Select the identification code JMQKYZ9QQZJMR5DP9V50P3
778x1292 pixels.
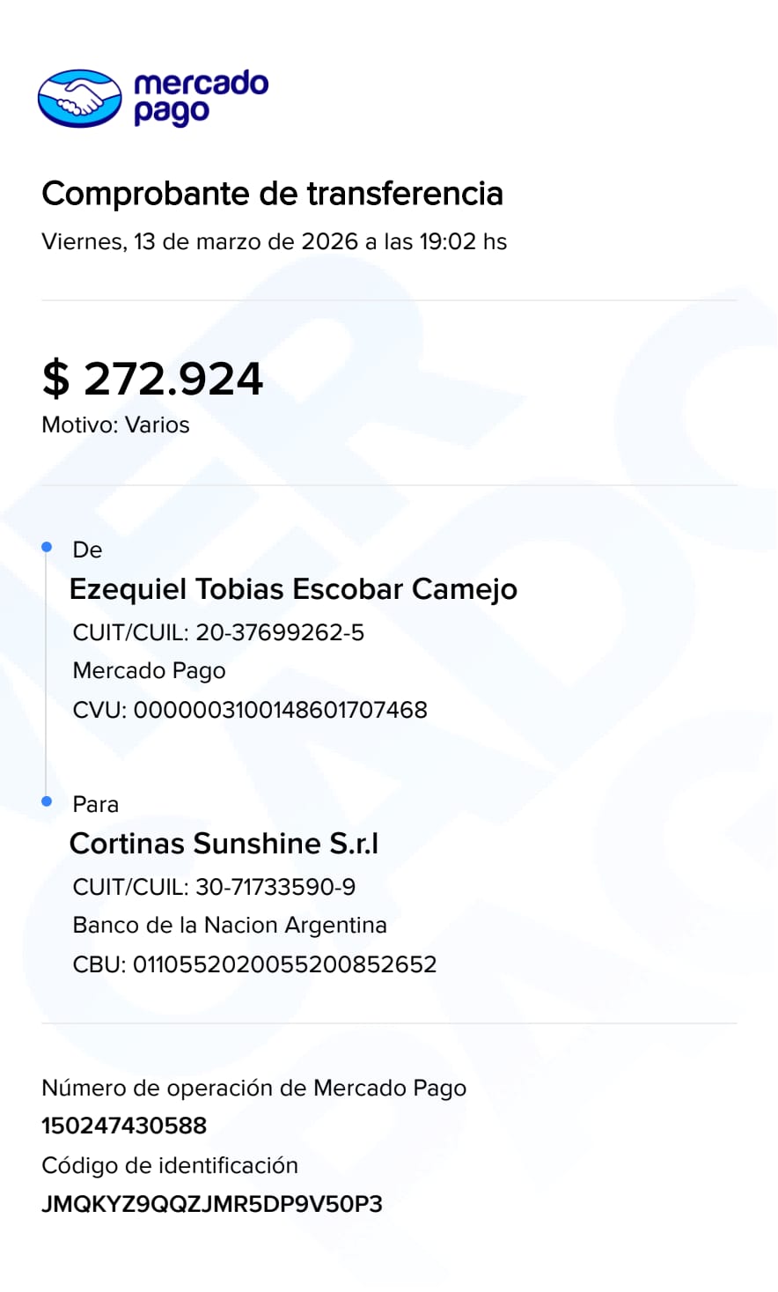pos(212,1204)
